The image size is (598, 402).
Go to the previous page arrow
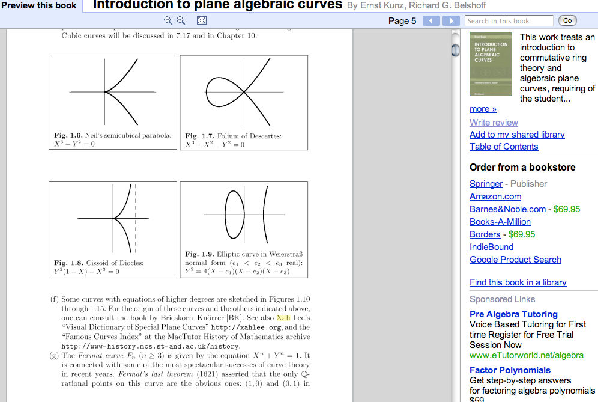click(x=431, y=21)
